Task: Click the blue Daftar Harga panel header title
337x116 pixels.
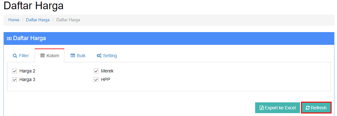Action: (x=29, y=38)
